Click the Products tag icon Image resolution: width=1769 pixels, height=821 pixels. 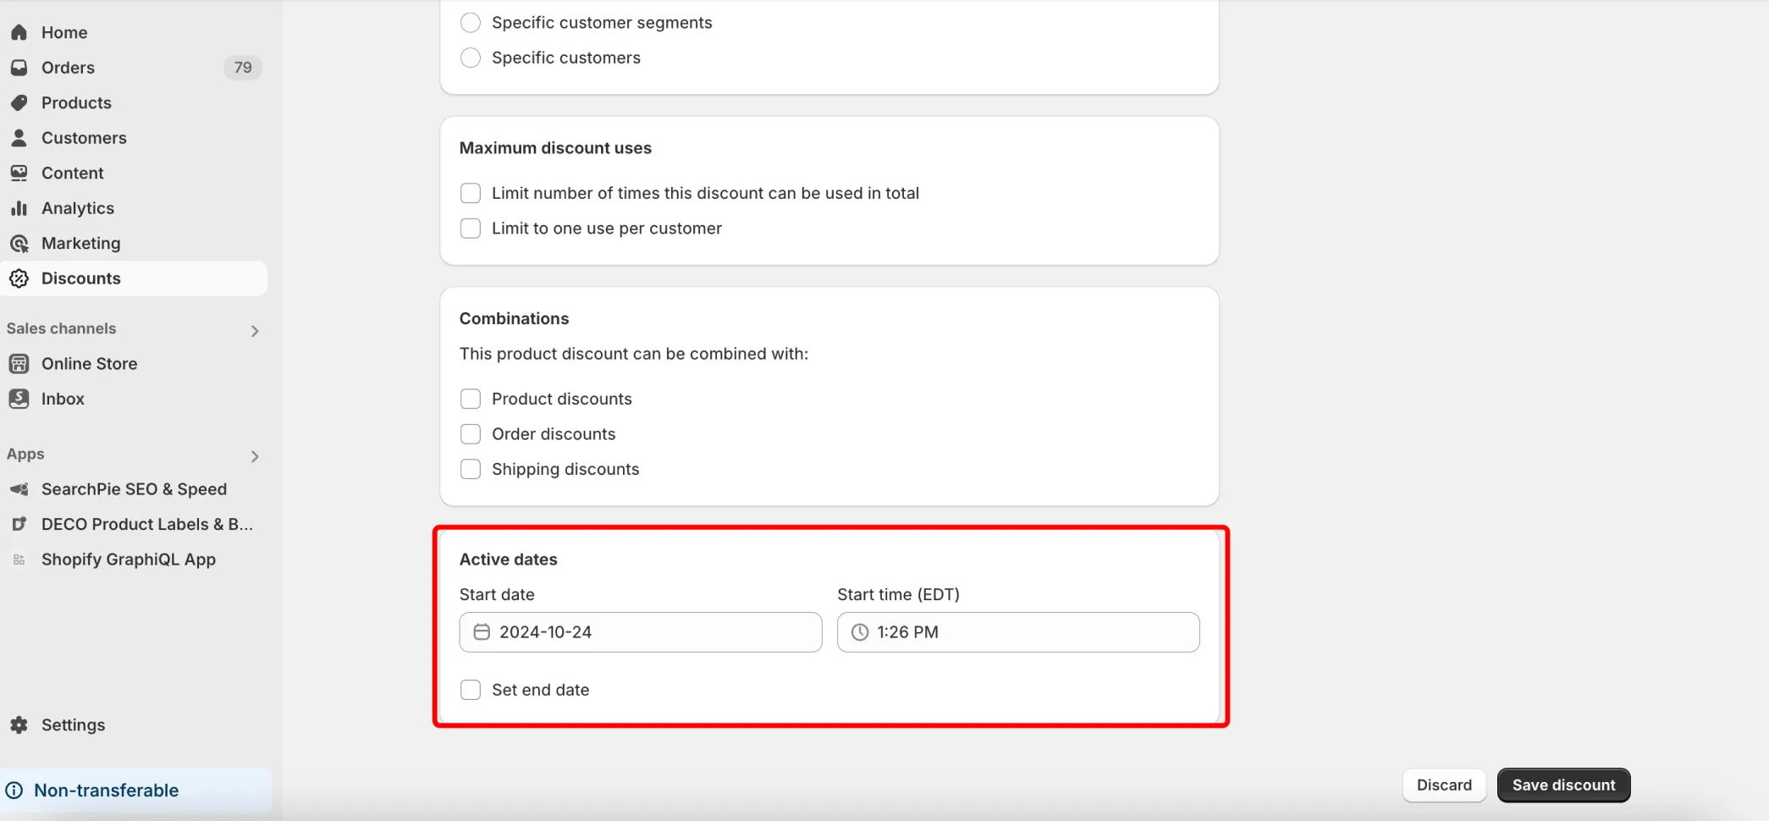click(x=19, y=102)
